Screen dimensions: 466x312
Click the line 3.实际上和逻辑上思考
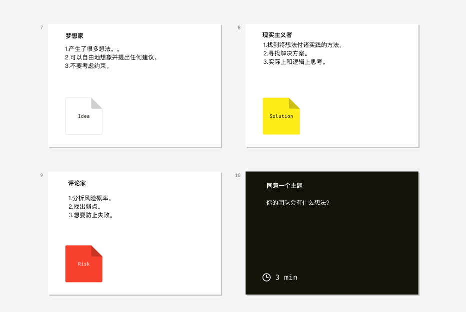(x=295, y=62)
